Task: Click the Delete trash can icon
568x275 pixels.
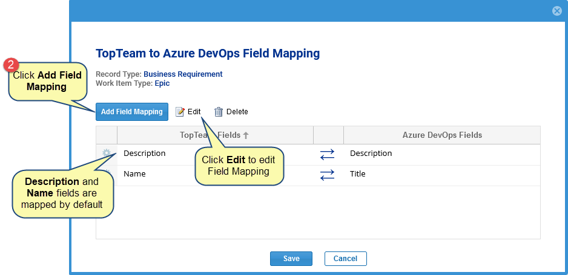Action: click(219, 112)
